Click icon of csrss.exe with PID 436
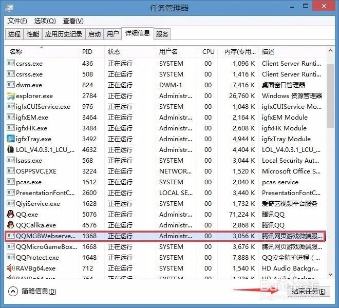The width and height of the screenshot is (339, 308). pyautogui.click(x=10, y=63)
